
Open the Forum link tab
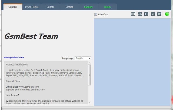(107, 7)
